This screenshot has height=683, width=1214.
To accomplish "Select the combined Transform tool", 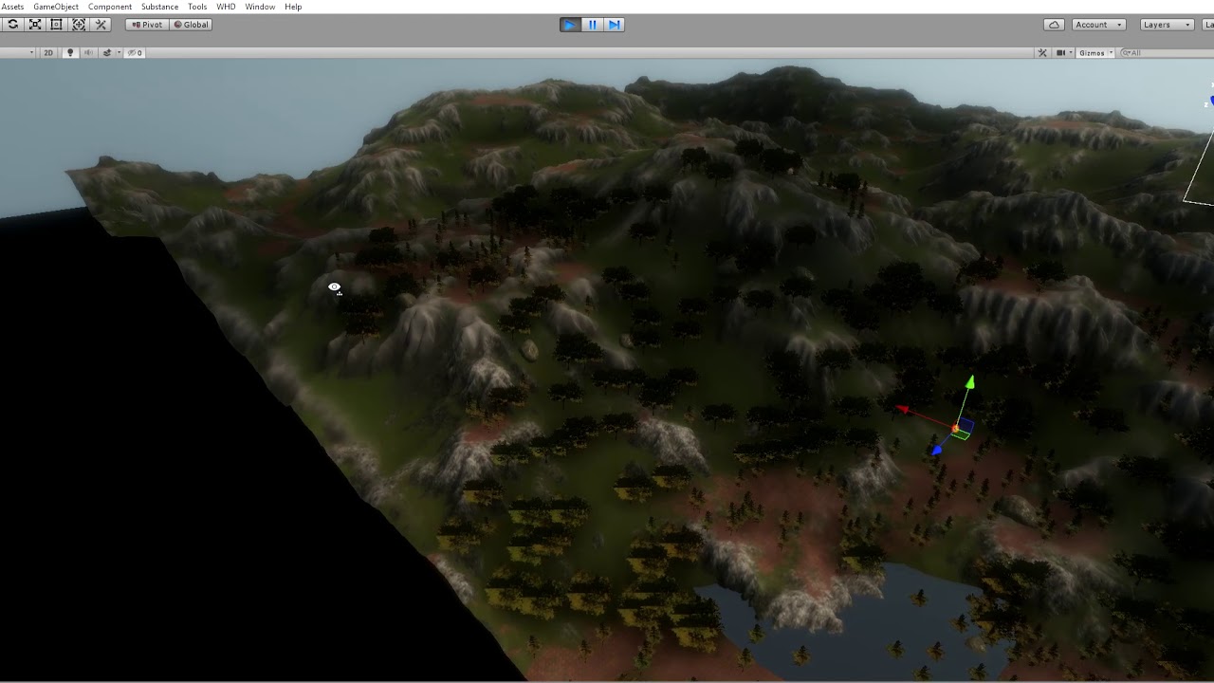I will [x=79, y=25].
